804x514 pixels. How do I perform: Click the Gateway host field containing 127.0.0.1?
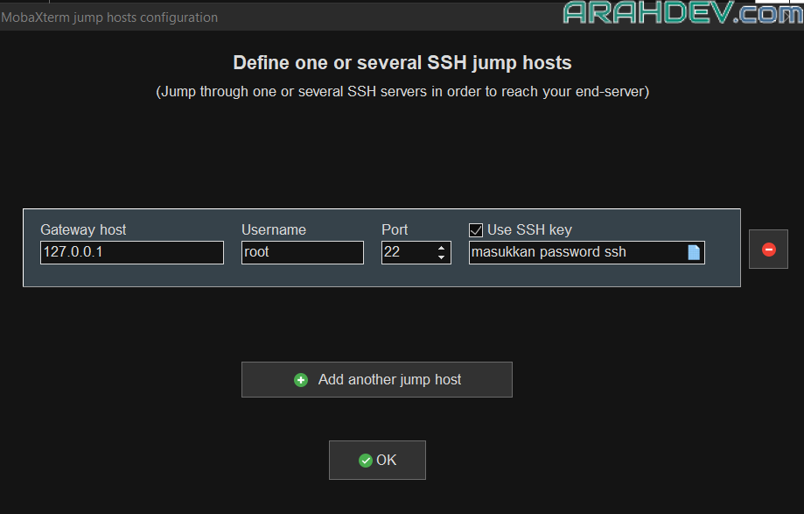131,253
